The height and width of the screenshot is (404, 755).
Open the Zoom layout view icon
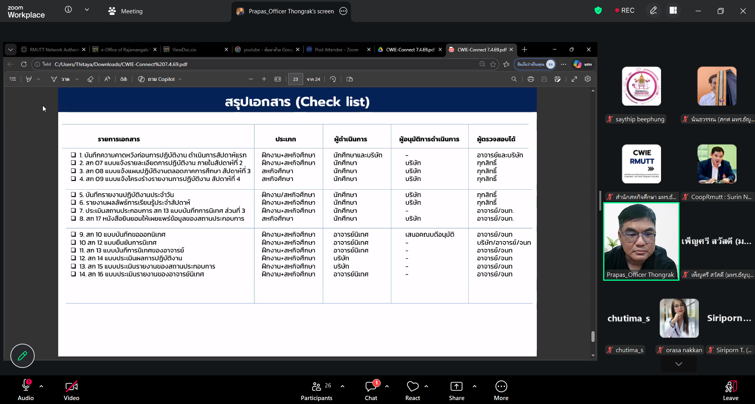point(673,11)
